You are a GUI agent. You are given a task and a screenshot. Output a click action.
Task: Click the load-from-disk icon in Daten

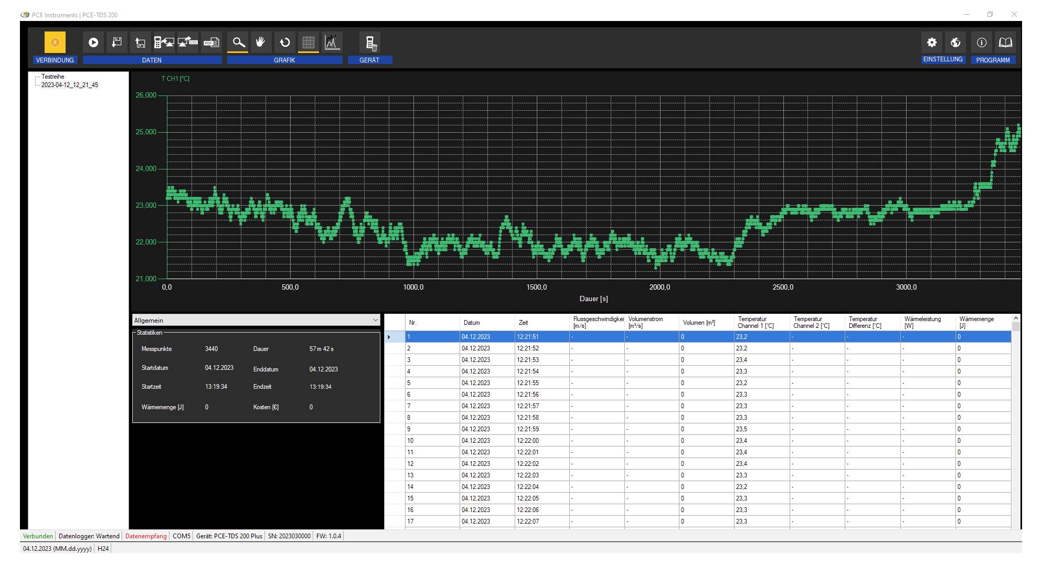(x=141, y=42)
